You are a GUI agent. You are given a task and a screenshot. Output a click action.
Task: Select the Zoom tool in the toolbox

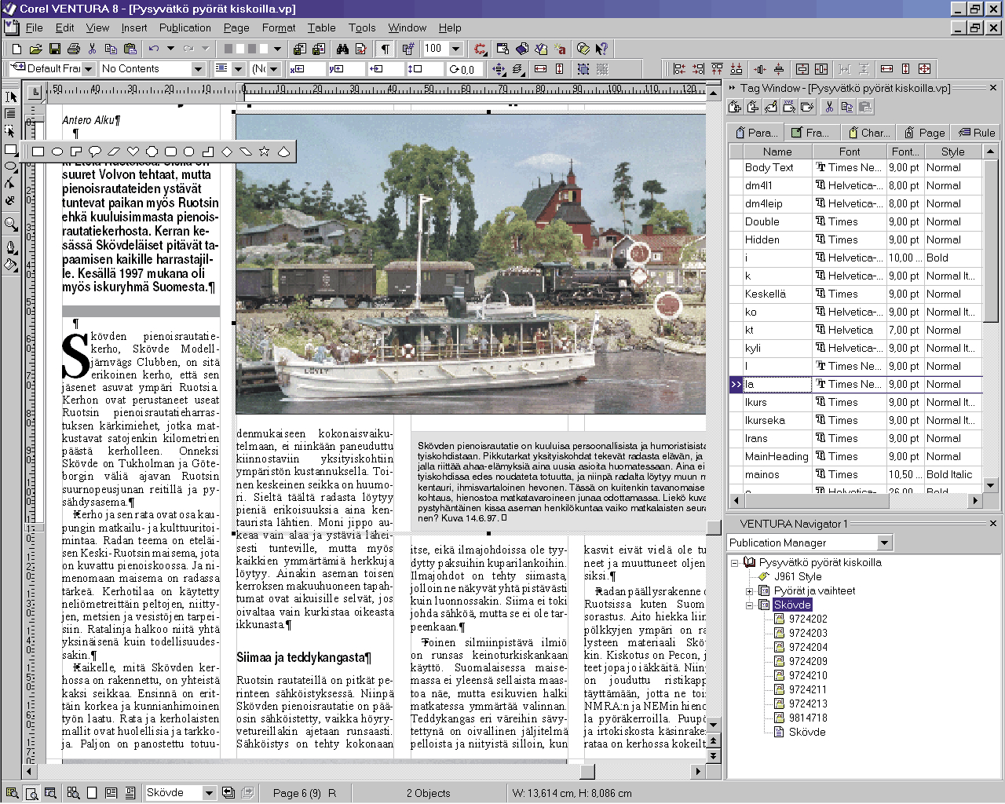[10, 222]
